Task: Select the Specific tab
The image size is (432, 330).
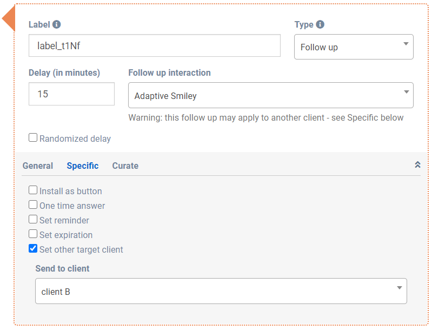Action: click(x=83, y=166)
